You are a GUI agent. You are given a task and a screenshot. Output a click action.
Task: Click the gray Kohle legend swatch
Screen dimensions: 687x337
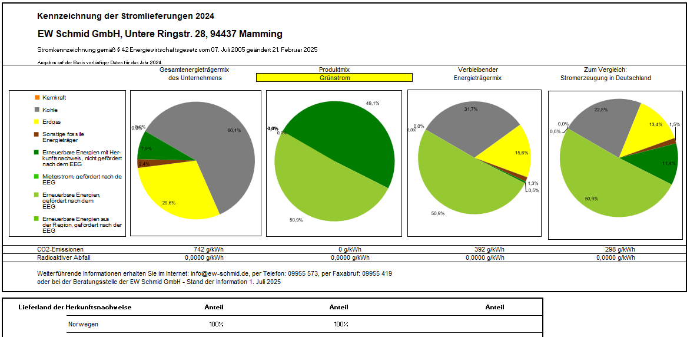pyautogui.click(x=38, y=110)
